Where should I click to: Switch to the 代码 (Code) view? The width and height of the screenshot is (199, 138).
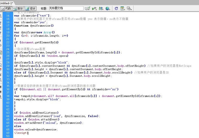(6, 9)
